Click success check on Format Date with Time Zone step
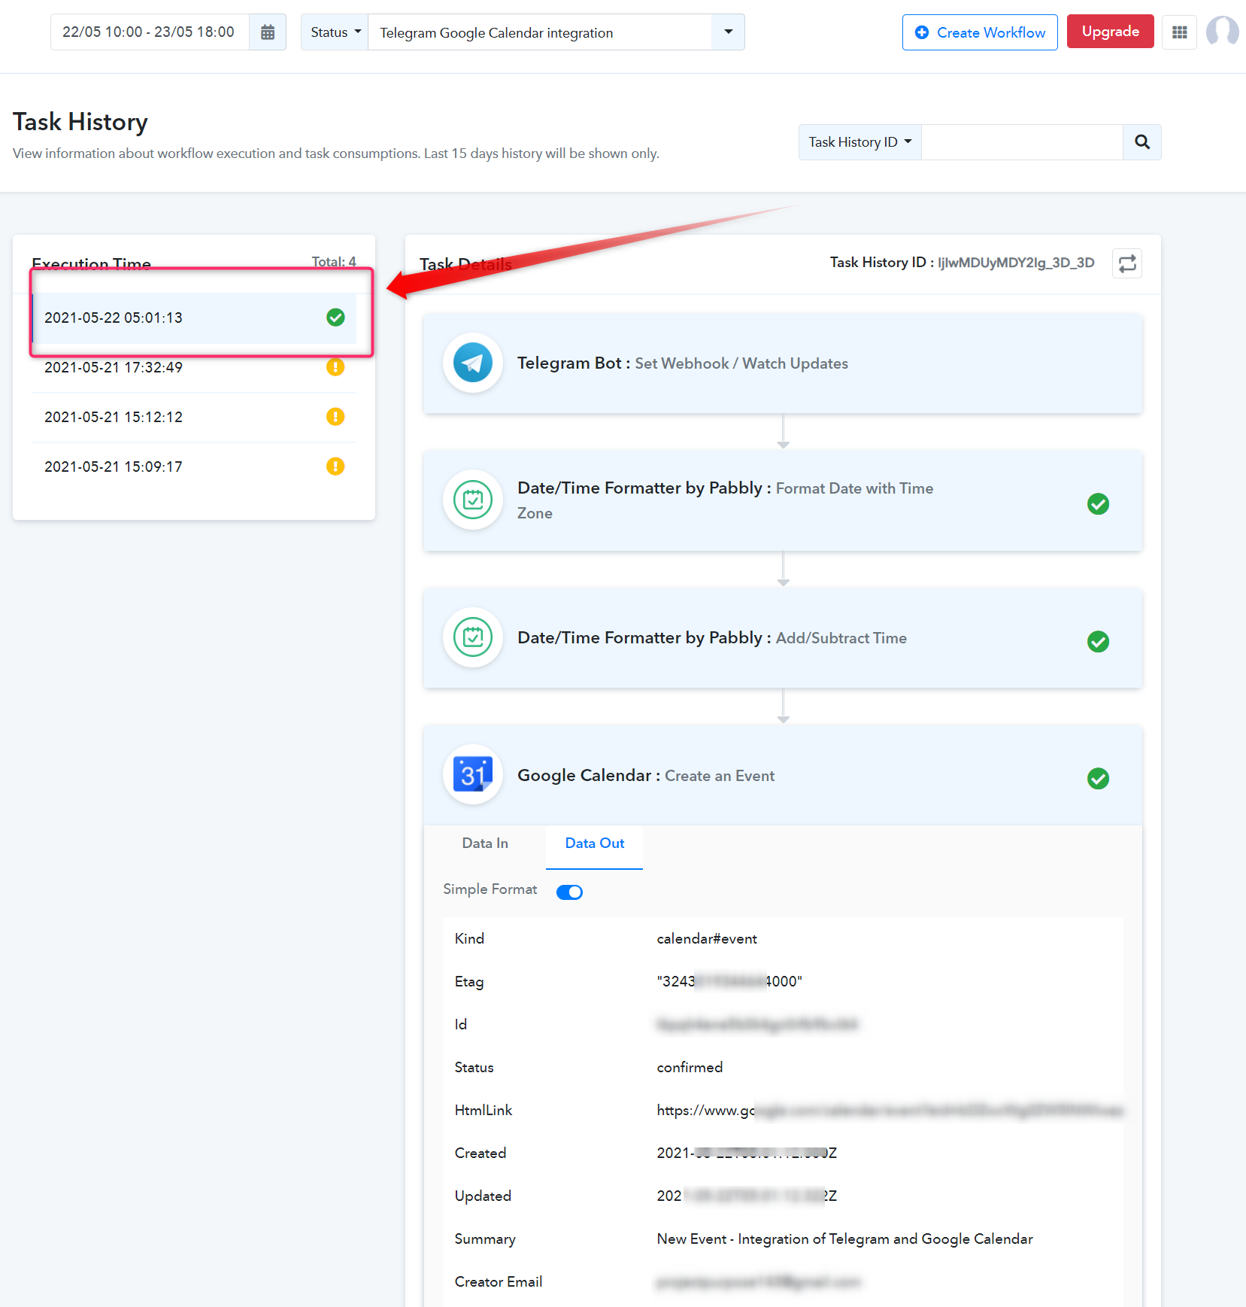Viewport: 1246px width, 1307px height. 1098,504
